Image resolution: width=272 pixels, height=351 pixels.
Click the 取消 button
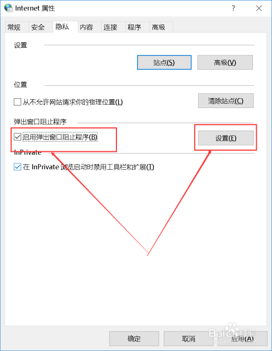(x=189, y=339)
